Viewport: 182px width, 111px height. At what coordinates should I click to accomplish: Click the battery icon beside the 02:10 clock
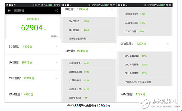[162, 5]
